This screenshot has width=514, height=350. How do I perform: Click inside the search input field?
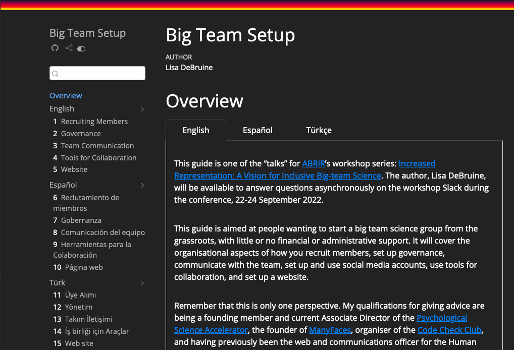[98, 73]
